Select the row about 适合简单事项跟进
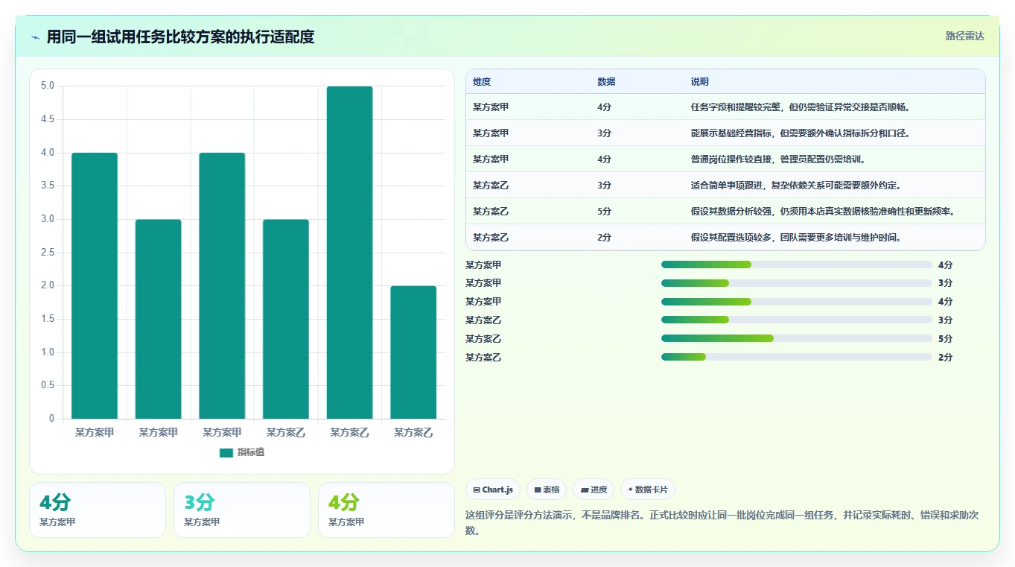1015x567 pixels. click(x=725, y=185)
